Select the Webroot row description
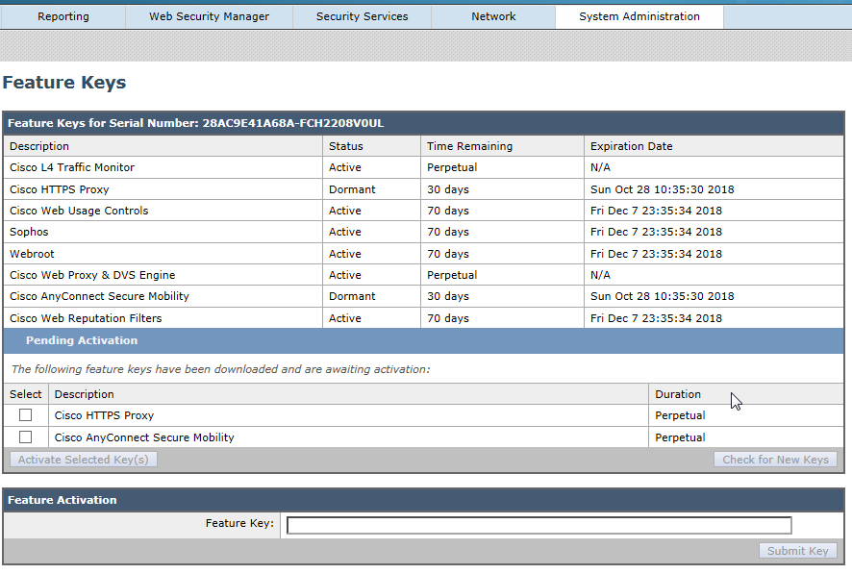 click(x=32, y=254)
